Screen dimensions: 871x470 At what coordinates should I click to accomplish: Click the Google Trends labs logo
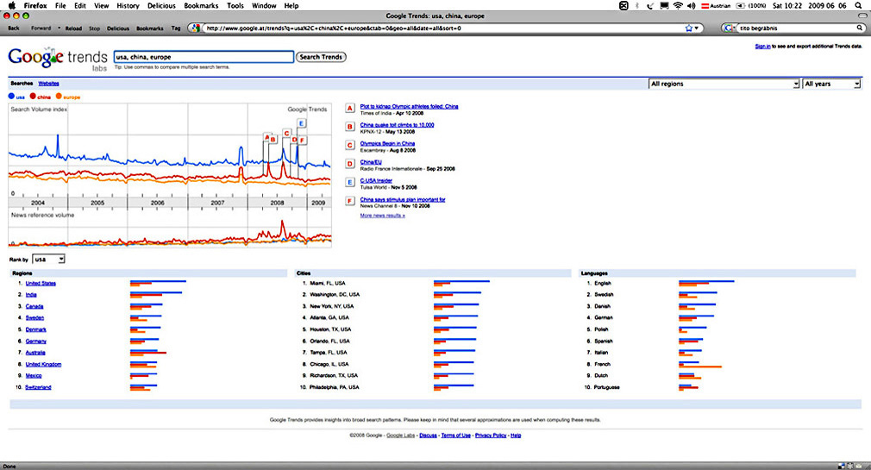58,59
